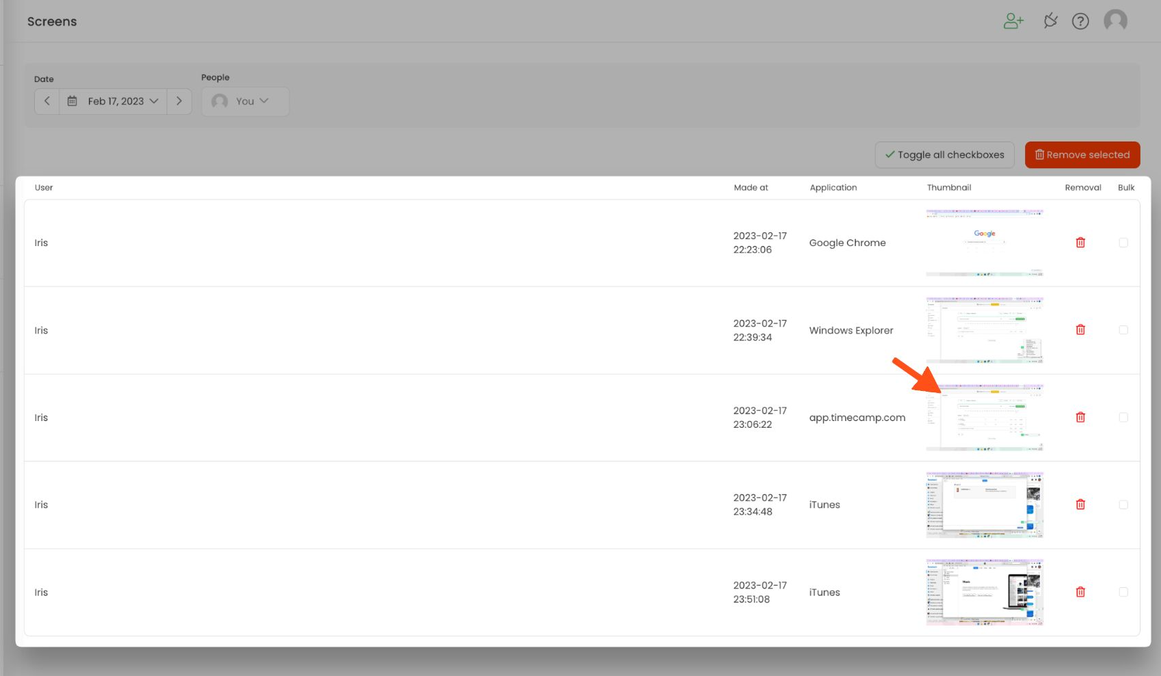Click the 'Made at' column header
Screen dimensions: 1161x676
point(751,187)
